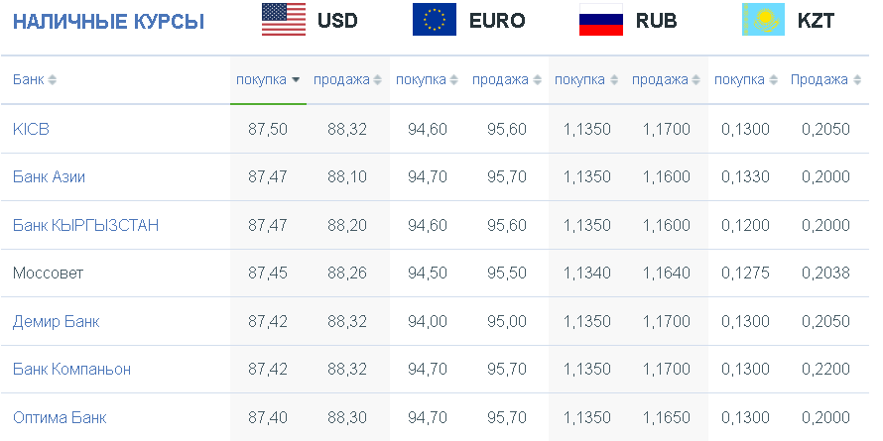Sort table by Банк column arrows

52,80
